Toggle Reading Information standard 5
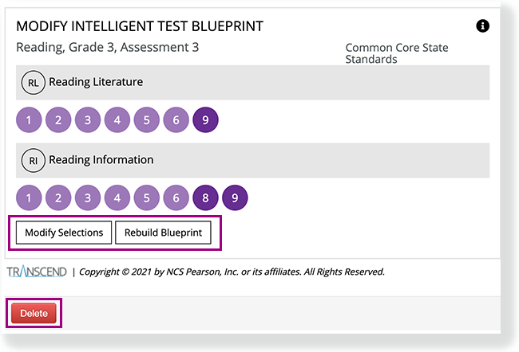This screenshot has width=519, height=352. 147,198
